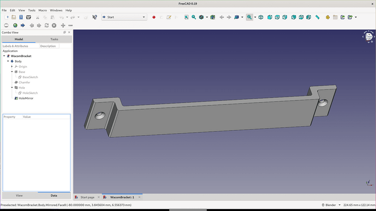The image size is (376, 211).
Task: Click Fit All view icon
Action: pos(186,17)
